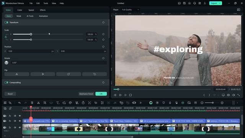Screen dimensions: 245x138
Task: Switch to the Speed tab
Action: coord(31,10)
